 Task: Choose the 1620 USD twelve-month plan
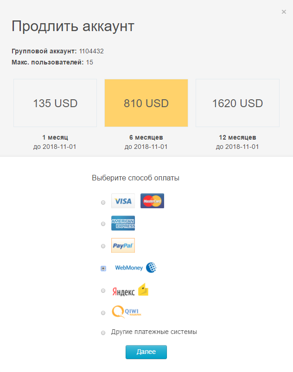tap(237, 103)
